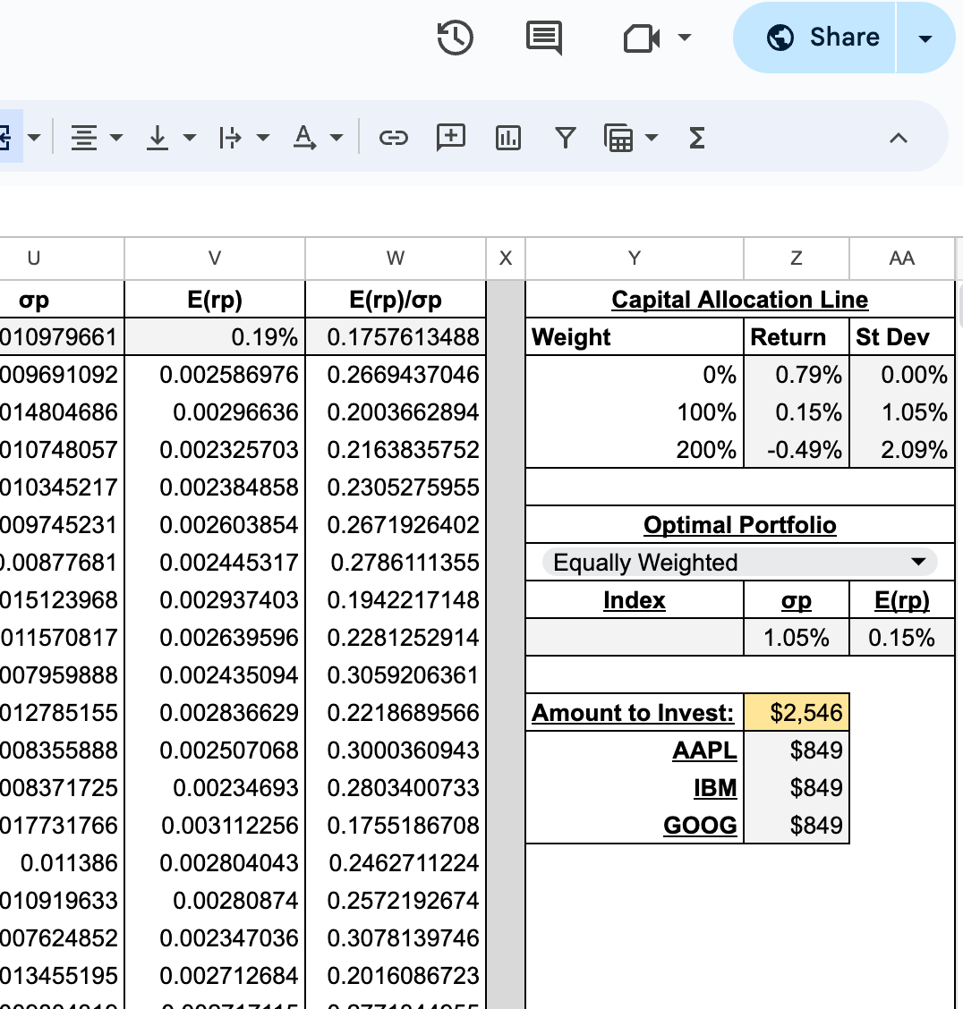Open the functions sigma icon
This screenshot has width=963, height=1009.
(x=697, y=138)
